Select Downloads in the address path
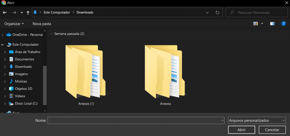The image size is (290, 136). tap(85, 12)
